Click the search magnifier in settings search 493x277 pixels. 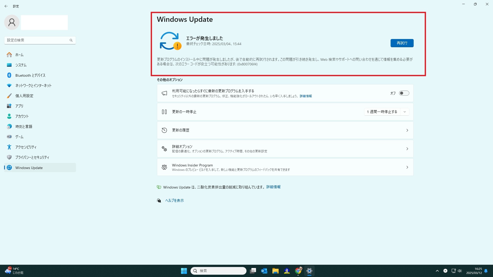pos(71,40)
